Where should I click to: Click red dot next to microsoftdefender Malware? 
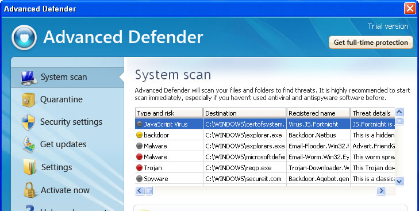[x=139, y=157]
